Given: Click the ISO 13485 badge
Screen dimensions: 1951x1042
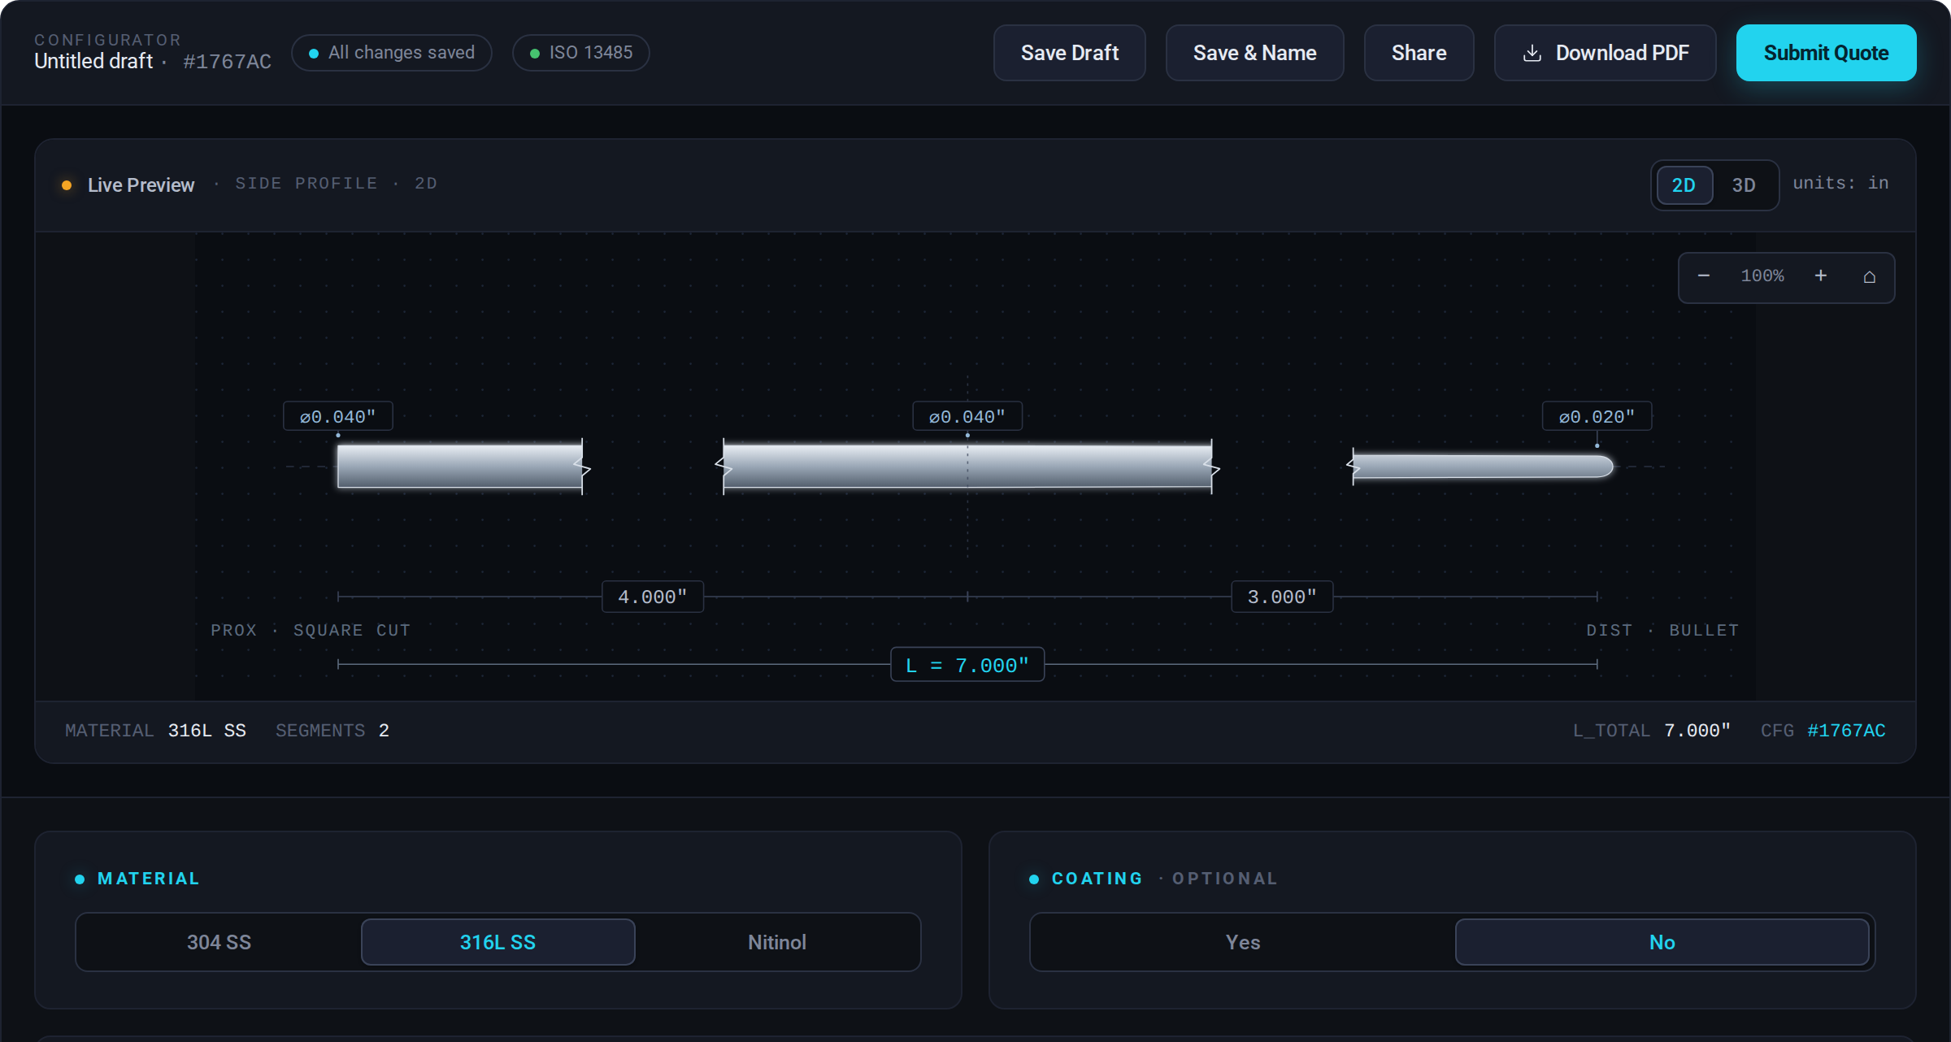Looking at the screenshot, I should pos(581,53).
